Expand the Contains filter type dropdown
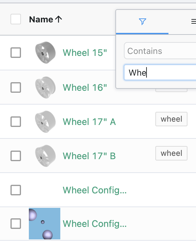 point(160,51)
